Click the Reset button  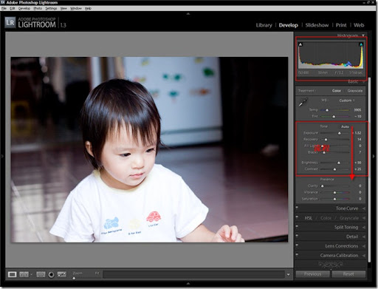pos(348,274)
